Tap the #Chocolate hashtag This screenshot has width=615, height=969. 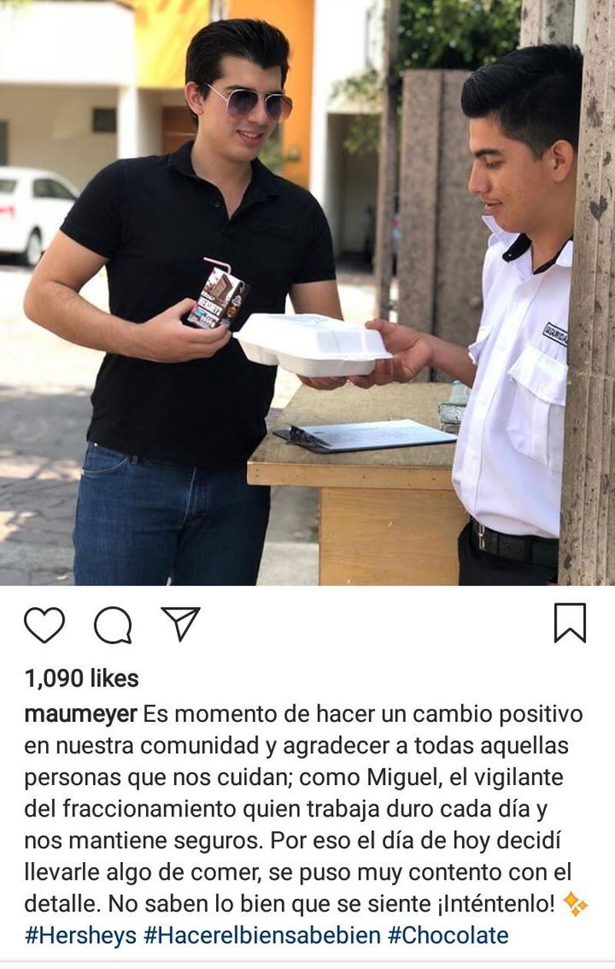pos(448,935)
